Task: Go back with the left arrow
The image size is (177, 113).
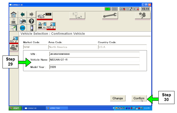Action: pos(22,14)
